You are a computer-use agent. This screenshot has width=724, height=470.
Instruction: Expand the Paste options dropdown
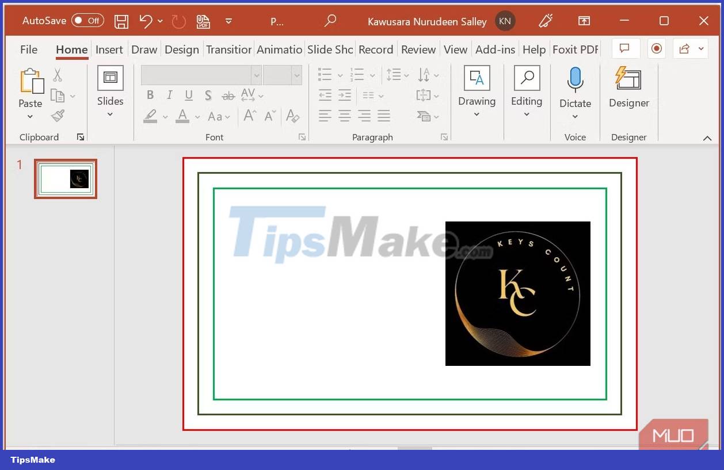30,117
